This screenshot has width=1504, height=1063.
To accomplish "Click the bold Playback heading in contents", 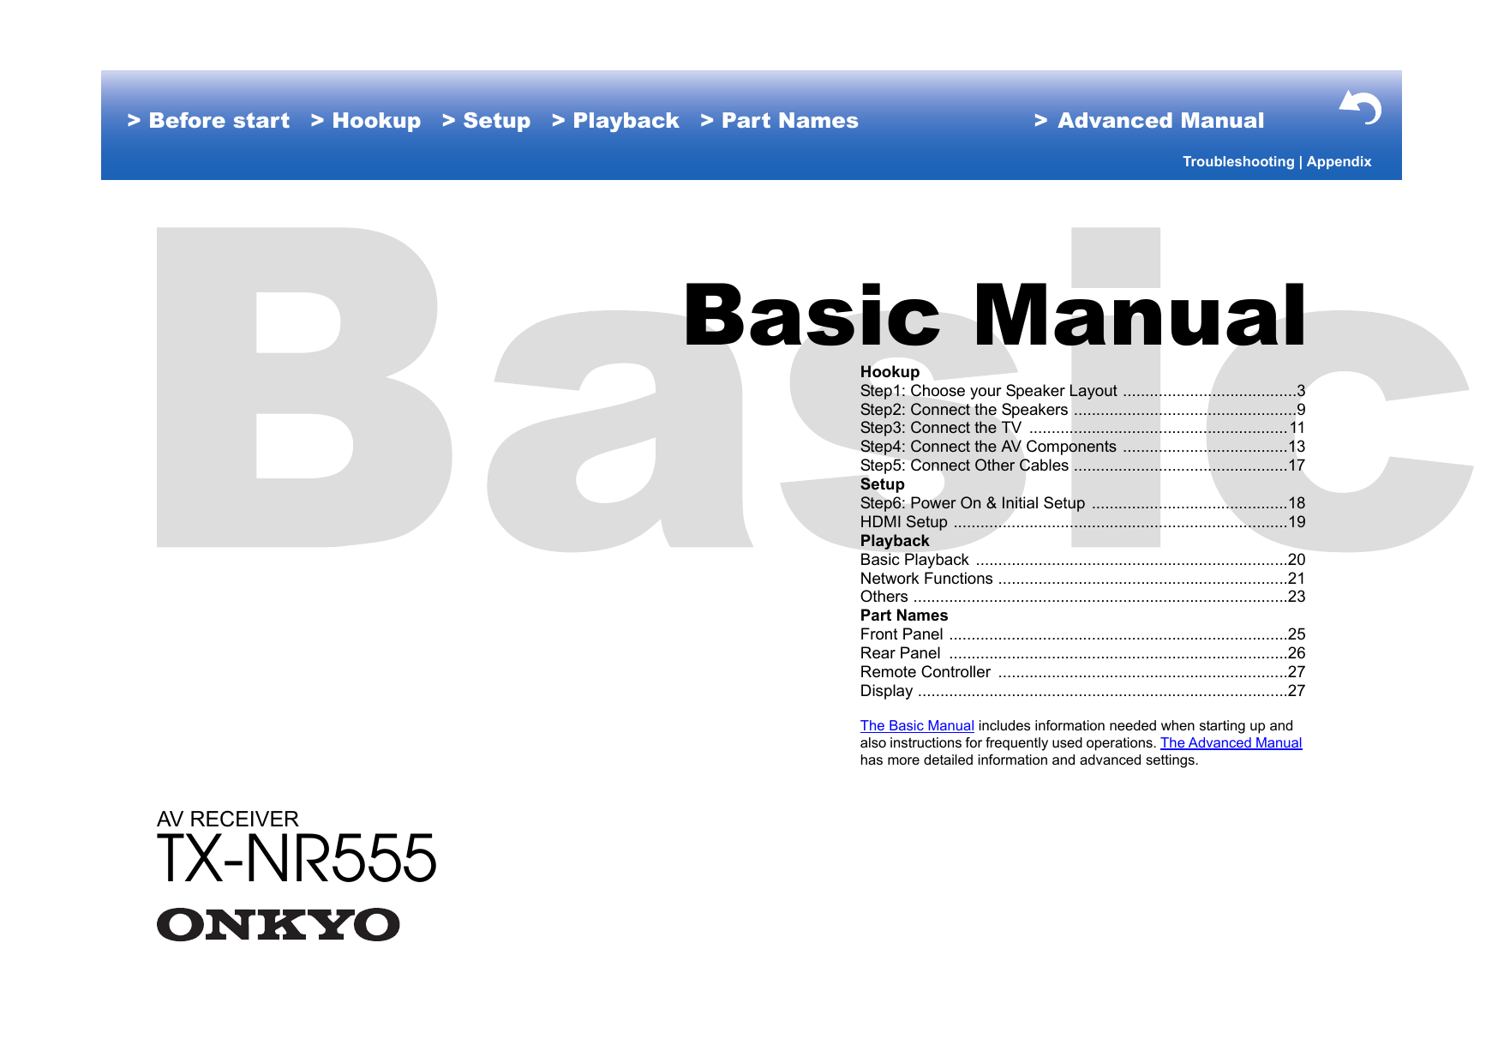I will 895,541.
